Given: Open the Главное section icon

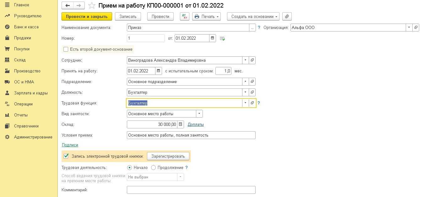Looking at the screenshot, I should click(x=7, y=5).
